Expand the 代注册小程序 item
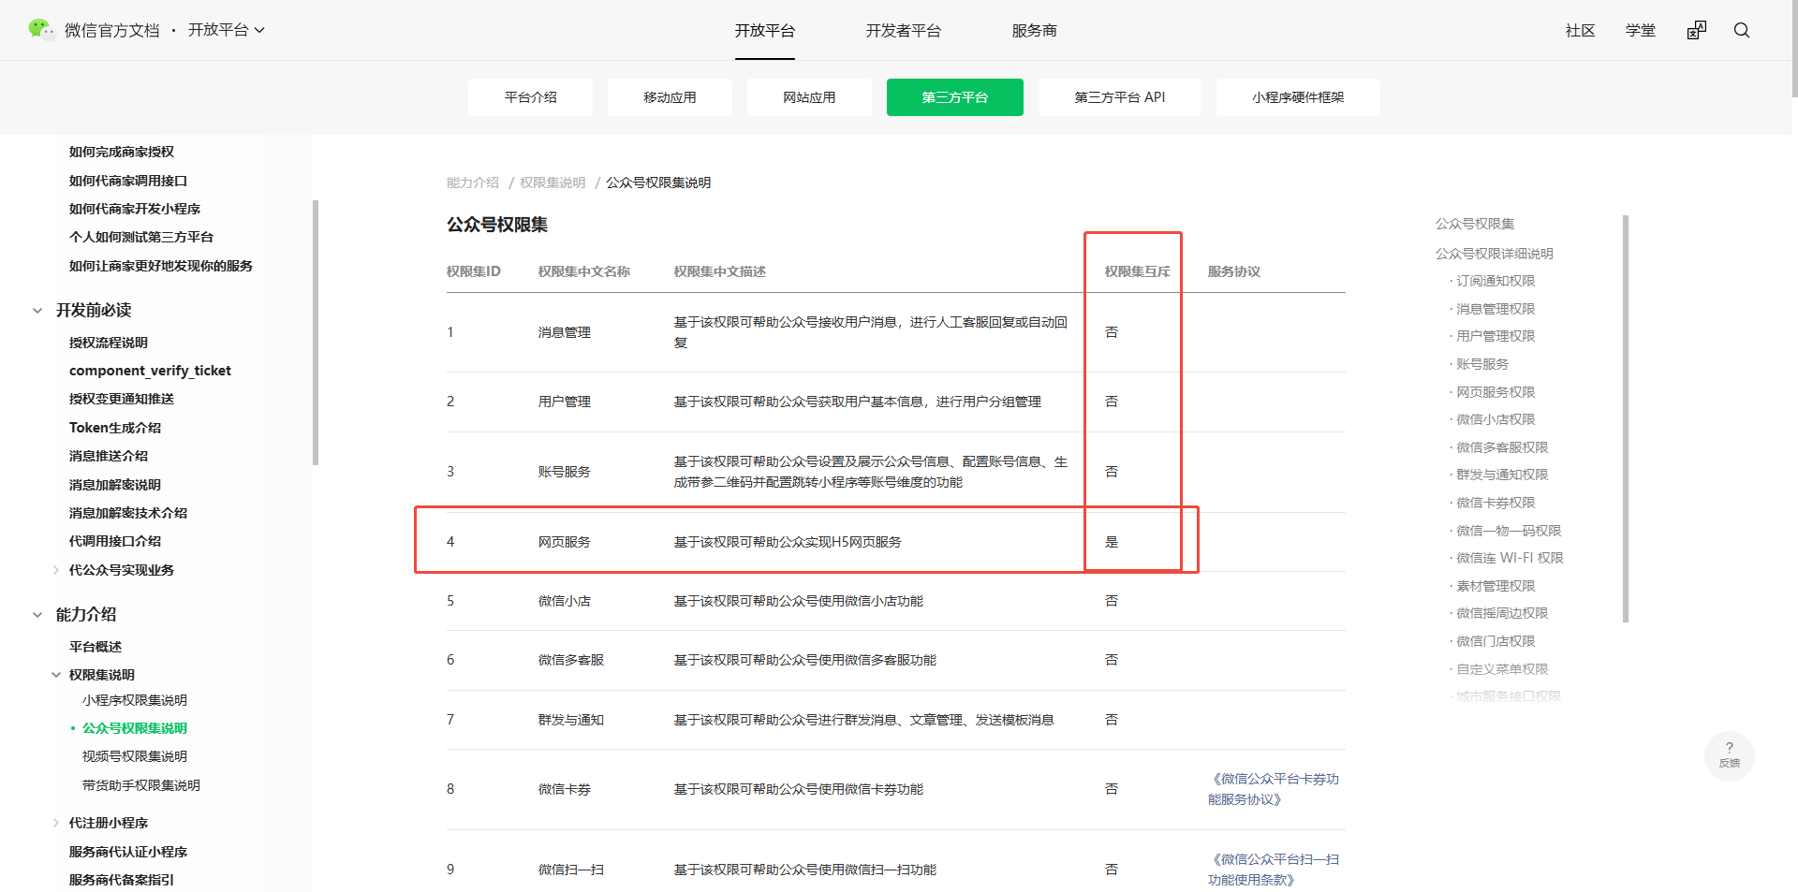 pos(56,823)
